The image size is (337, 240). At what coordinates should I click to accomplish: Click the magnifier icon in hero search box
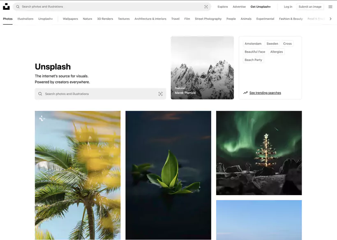point(40,94)
